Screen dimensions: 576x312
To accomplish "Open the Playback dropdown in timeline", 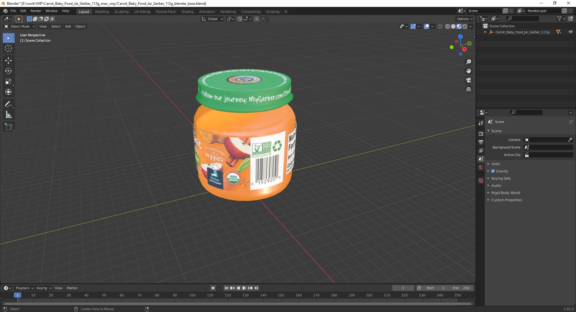I will point(24,288).
